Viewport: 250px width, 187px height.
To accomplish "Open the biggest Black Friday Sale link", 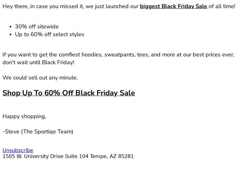I will 173,6.
